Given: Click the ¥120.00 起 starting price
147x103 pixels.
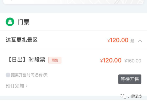Looking at the screenshot, I should pyautogui.click(x=121, y=40).
